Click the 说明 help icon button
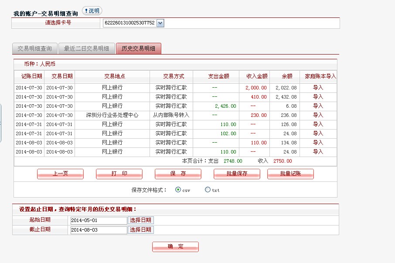Viewport: 395px width, 263px height. click(92, 11)
